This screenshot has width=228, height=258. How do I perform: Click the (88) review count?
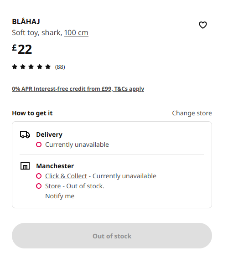point(60,67)
